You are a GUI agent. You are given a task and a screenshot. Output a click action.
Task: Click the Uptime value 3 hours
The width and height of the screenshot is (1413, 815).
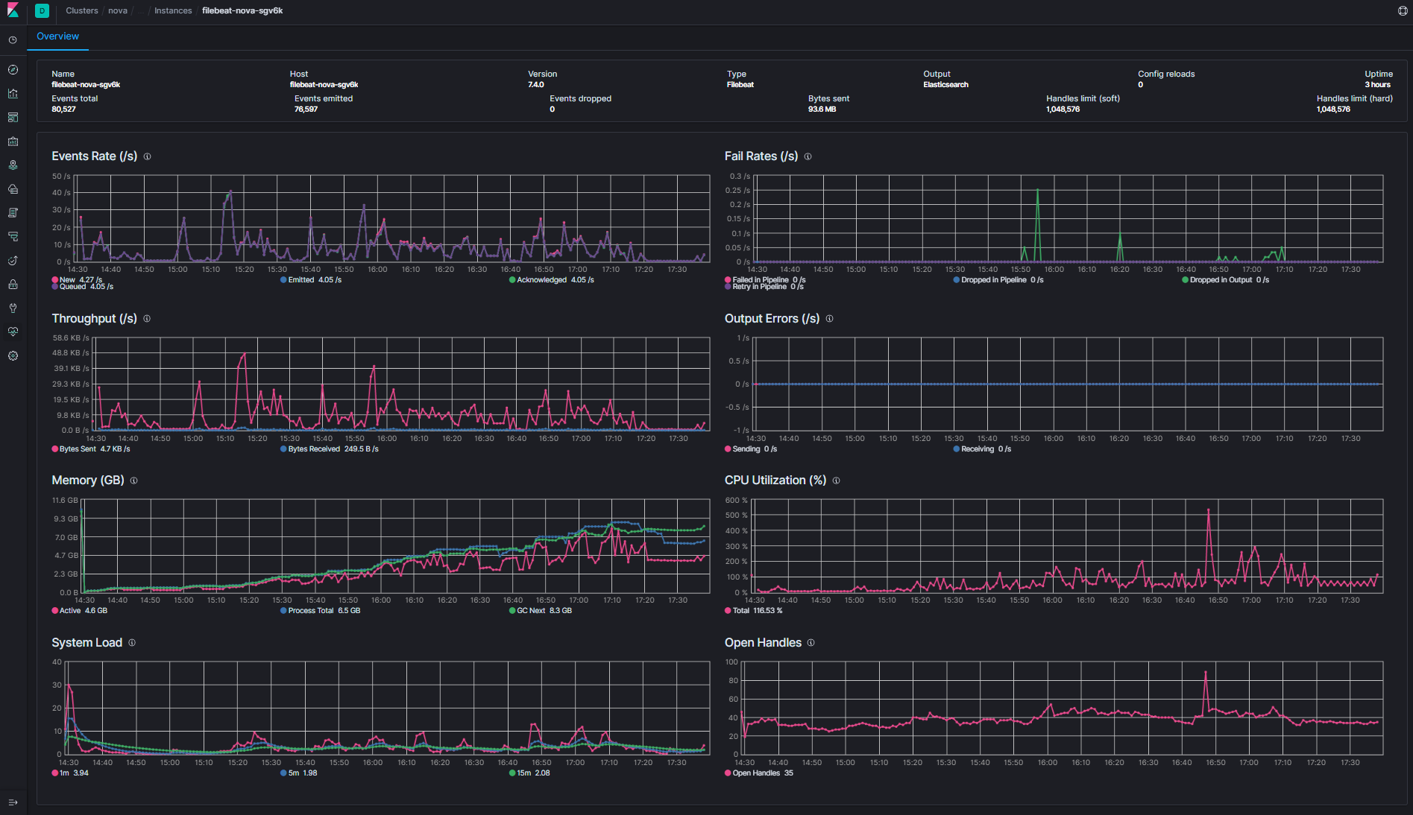tap(1378, 85)
